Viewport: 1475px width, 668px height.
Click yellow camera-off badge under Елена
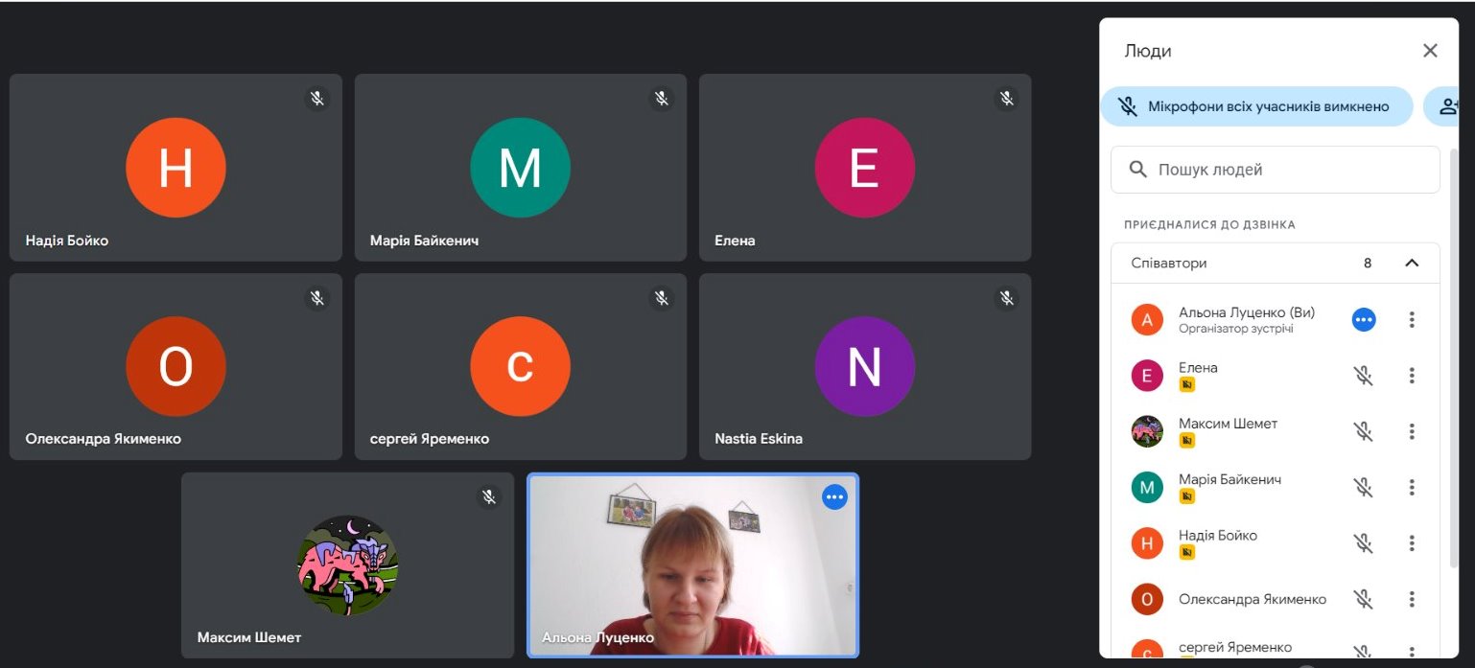[x=1187, y=384]
